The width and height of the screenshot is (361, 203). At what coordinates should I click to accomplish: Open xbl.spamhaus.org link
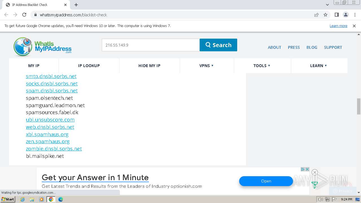[47, 134]
